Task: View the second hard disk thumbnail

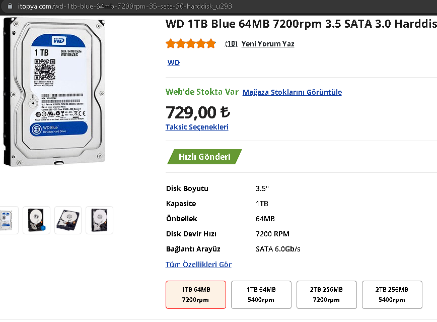Action: [37, 220]
